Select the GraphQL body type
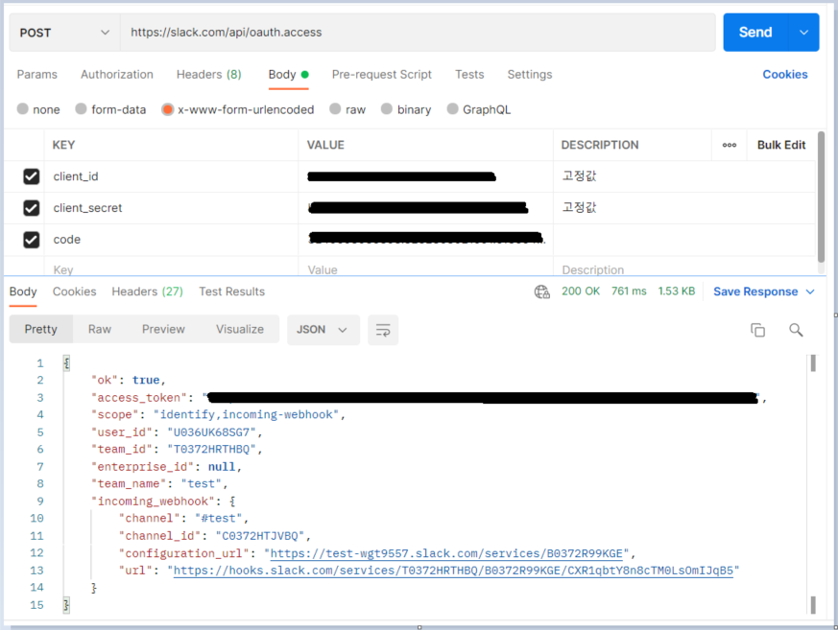The height and width of the screenshot is (630, 838). pos(452,109)
